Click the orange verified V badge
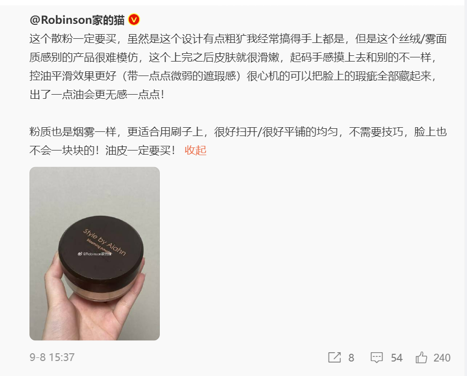 tap(134, 20)
